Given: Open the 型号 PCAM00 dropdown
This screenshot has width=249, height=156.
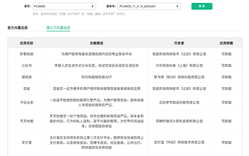Looking at the screenshot, I should (x=64, y=6).
